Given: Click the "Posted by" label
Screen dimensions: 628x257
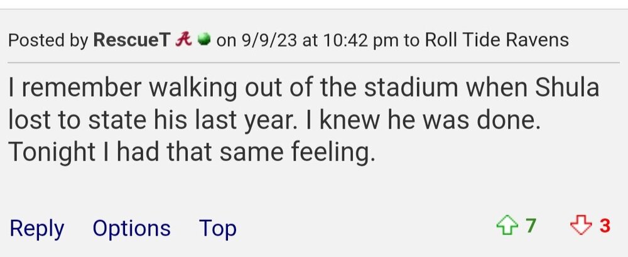Looking at the screenshot, I should click(x=48, y=40).
